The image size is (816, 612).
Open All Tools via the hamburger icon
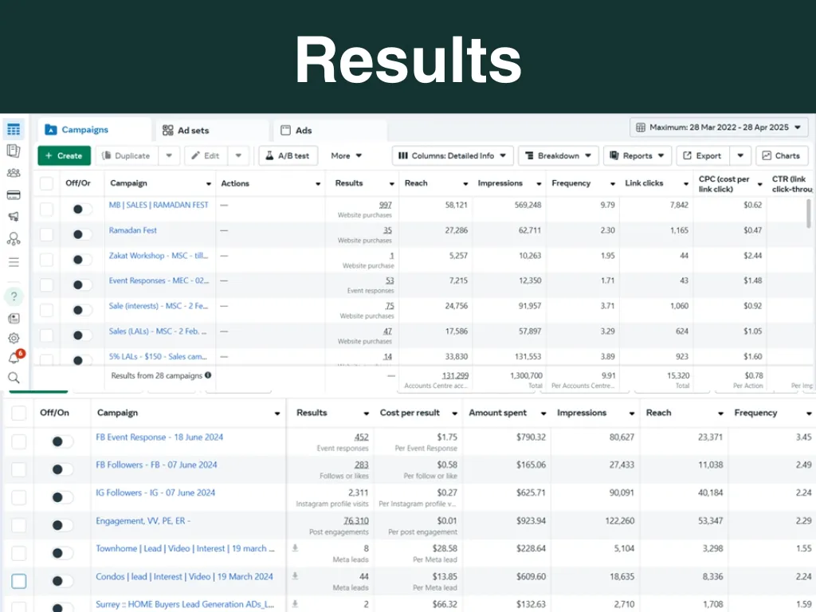click(14, 261)
